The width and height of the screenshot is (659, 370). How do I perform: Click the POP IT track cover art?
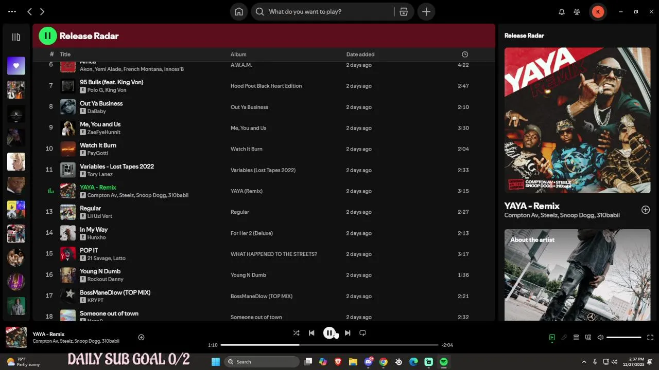tap(68, 254)
